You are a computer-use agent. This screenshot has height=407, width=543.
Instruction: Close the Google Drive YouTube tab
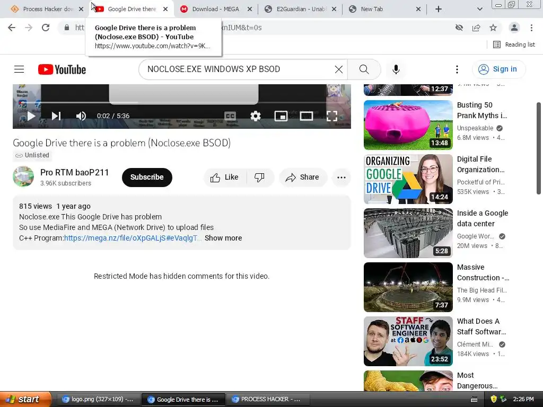click(165, 9)
